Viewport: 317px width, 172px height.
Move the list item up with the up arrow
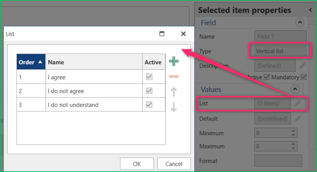pos(174,92)
